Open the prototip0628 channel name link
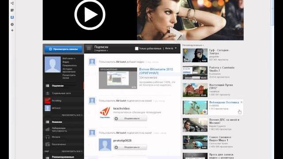Screen dimensions: 283x159 pyautogui.click(x=122, y=140)
